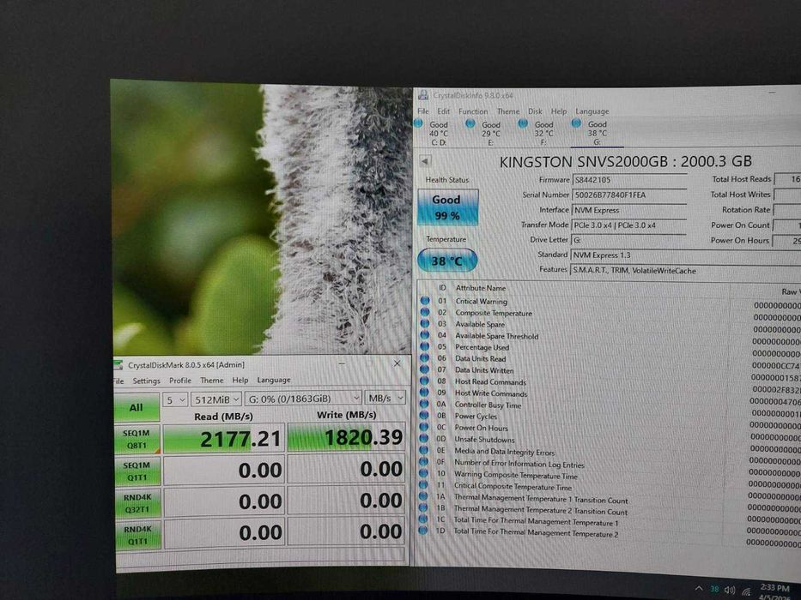Run the RND4K Q32T1 test

point(137,502)
